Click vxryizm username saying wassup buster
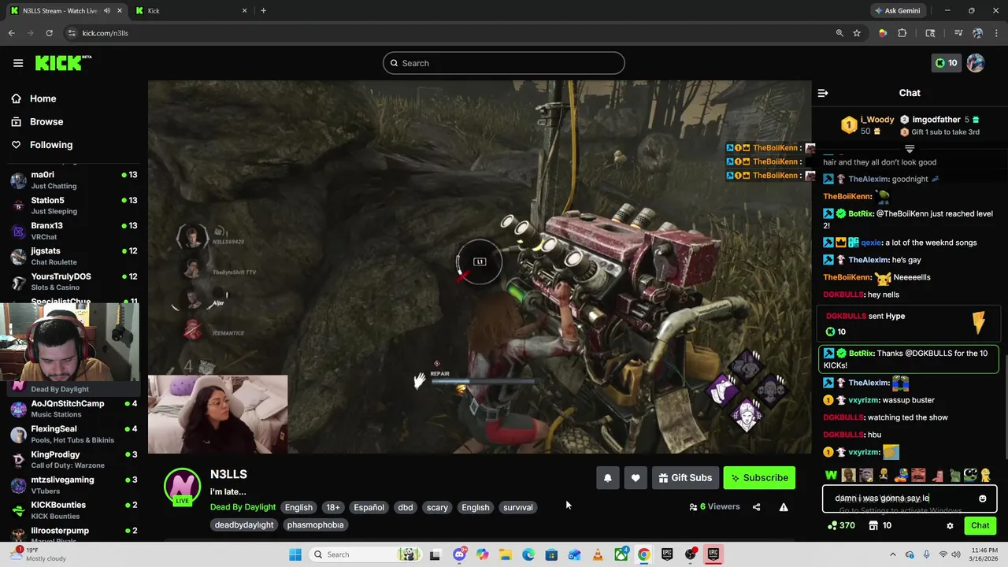The height and width of the screenshot is (567, 1008). click(864, 400)
